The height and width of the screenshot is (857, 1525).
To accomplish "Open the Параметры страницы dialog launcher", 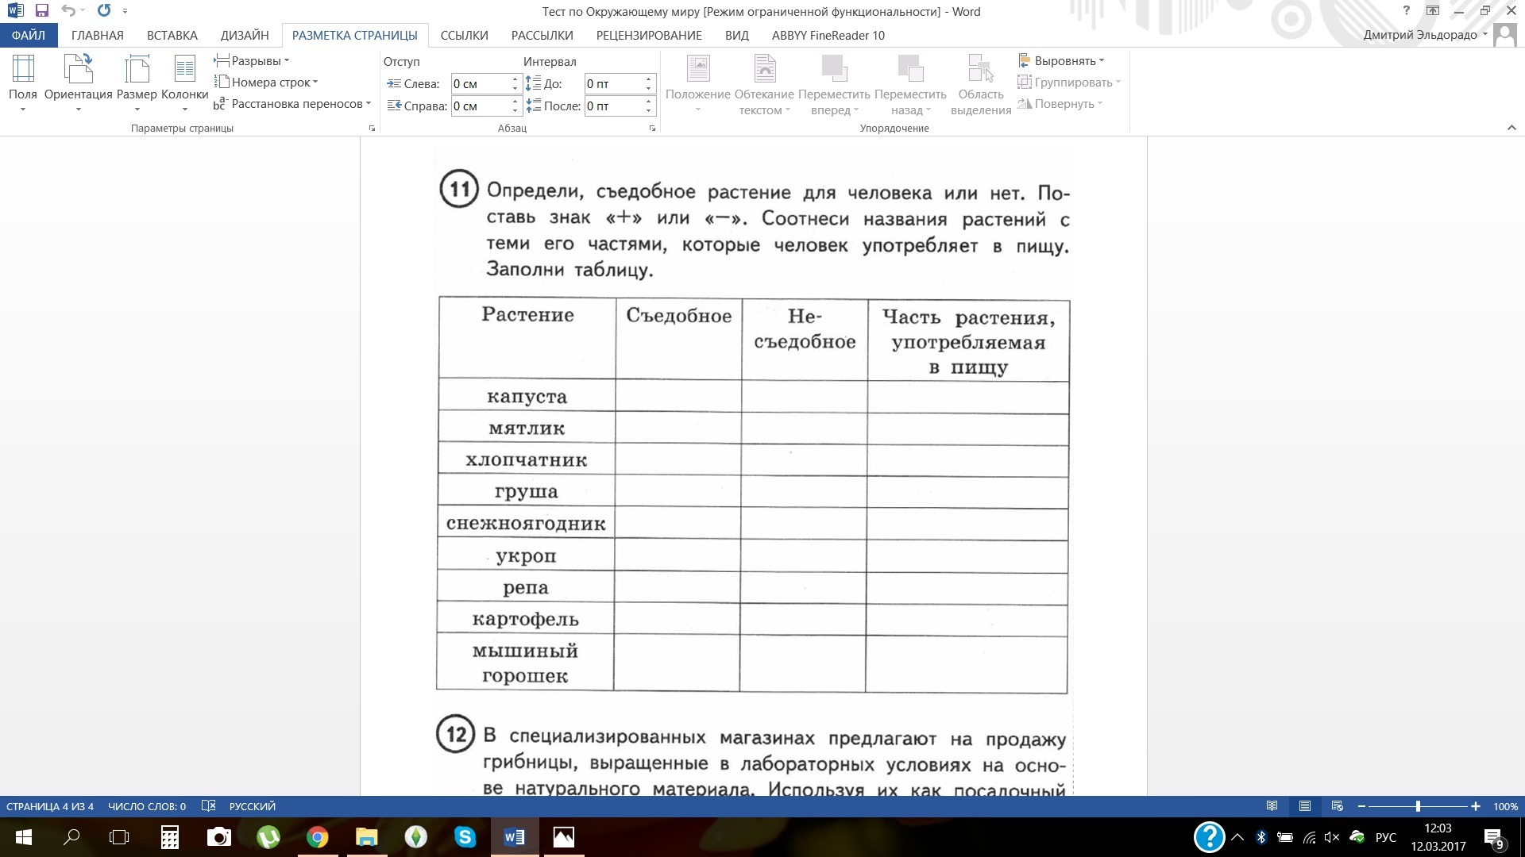I will point(372,128).
